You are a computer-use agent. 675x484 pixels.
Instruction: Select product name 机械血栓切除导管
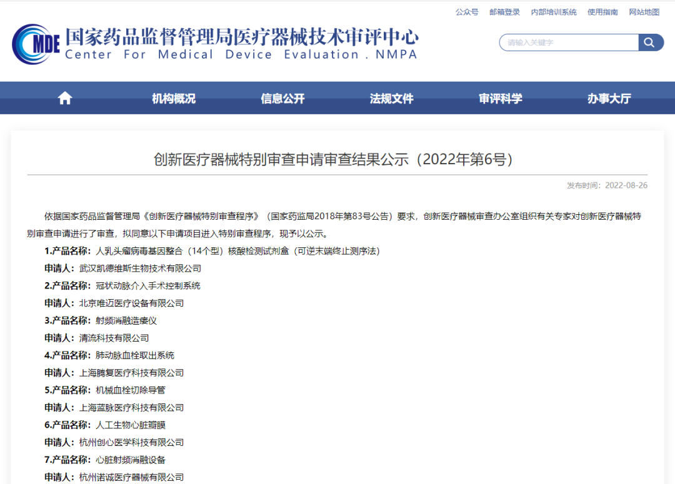coord(131,390)
